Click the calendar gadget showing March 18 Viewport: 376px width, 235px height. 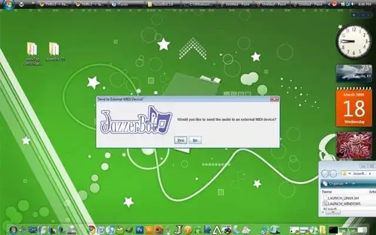pos(354,107)
